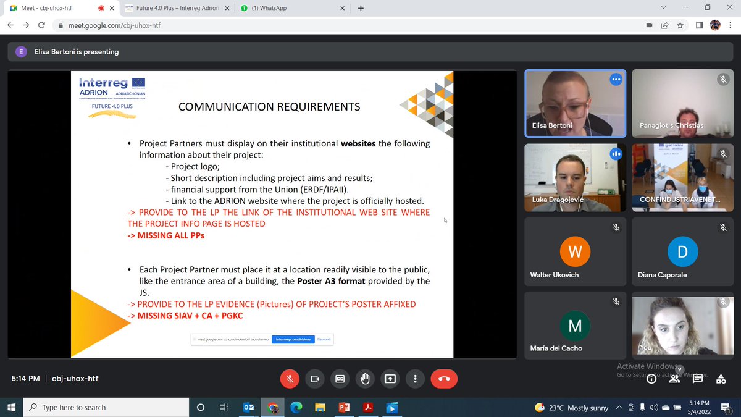741x417 pixels.
Task: Open Task View on taskbar
Action: [x=224, y=407]
